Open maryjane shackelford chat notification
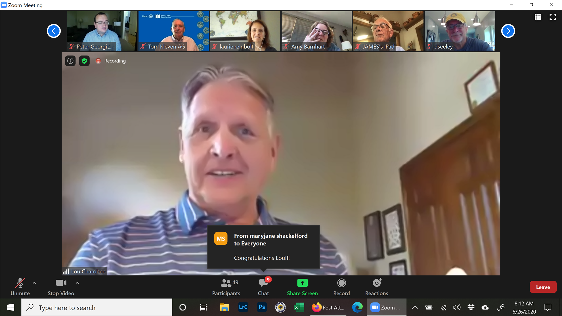 [263, 247]
